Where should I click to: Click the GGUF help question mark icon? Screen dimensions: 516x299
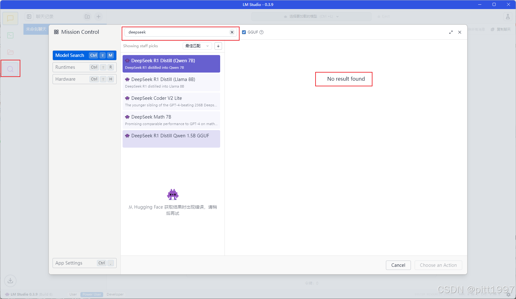point(261,32)
